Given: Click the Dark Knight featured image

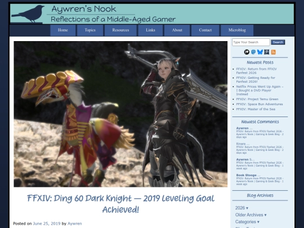Looking at the screenshot, I should [120, 114].
